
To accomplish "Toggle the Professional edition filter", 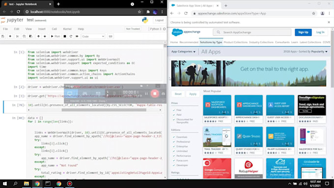I will 174,141.
